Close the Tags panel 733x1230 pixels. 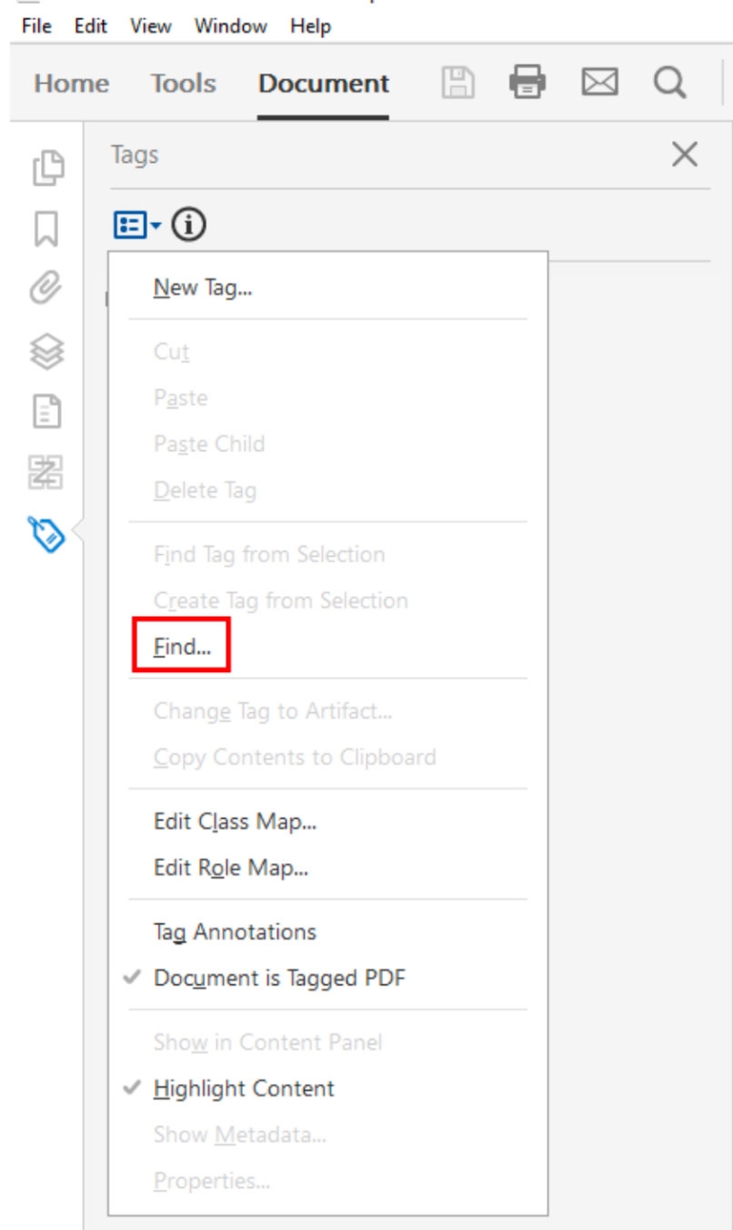click(684, 155)
